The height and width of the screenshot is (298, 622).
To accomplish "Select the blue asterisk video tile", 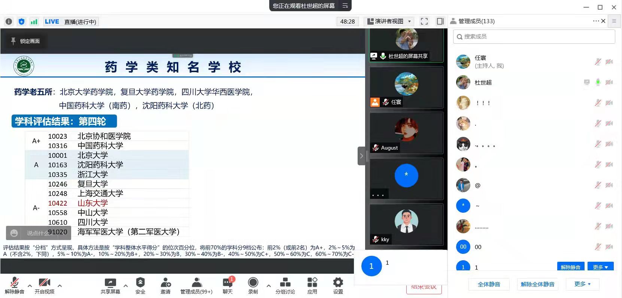I will click(406, 179).
